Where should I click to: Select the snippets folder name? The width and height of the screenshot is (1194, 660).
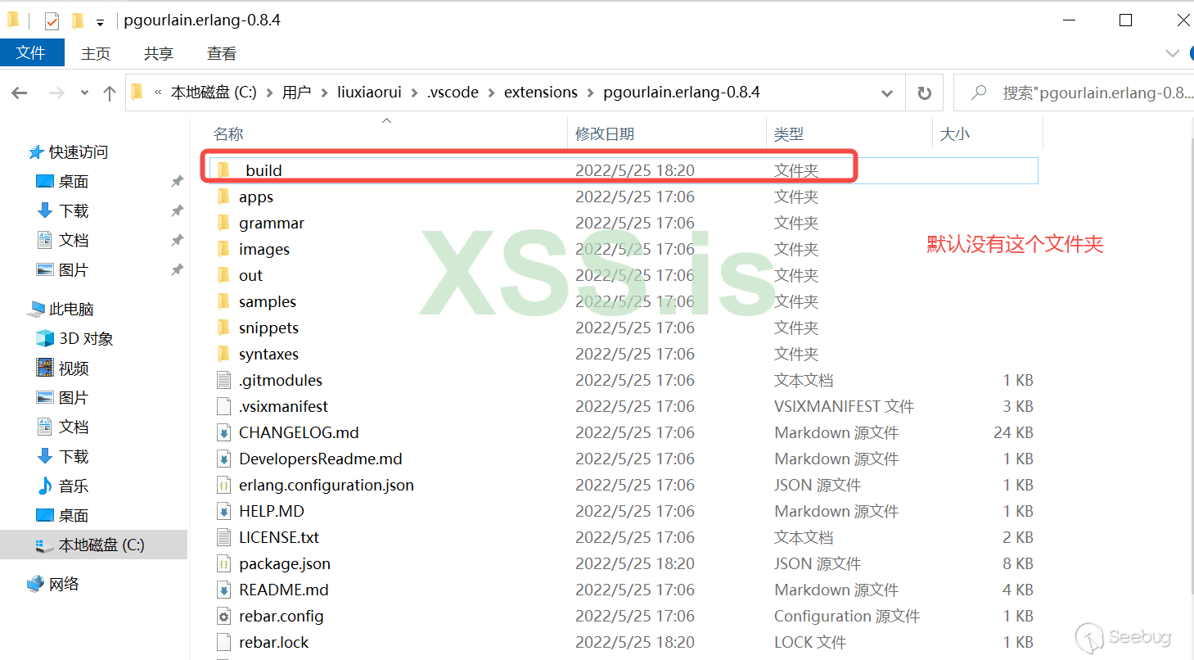coord(268,328)
